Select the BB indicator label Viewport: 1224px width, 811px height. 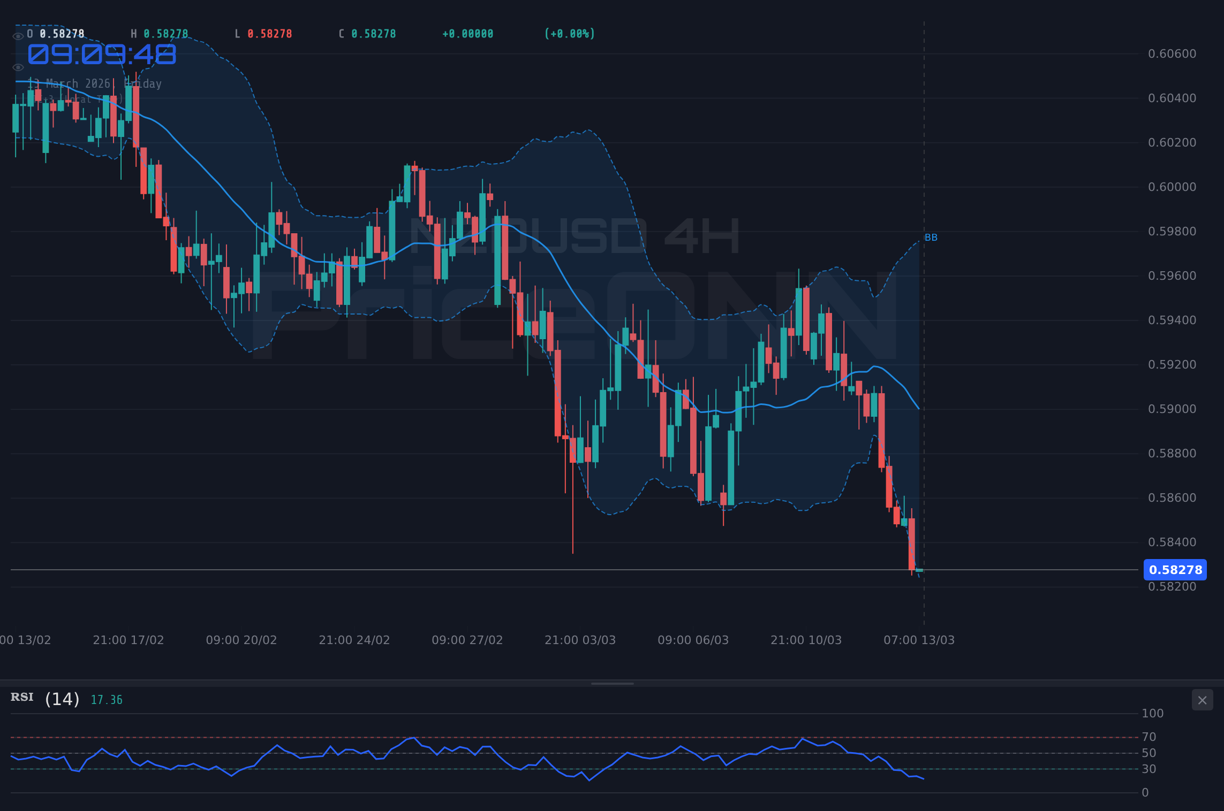point(931,238)
